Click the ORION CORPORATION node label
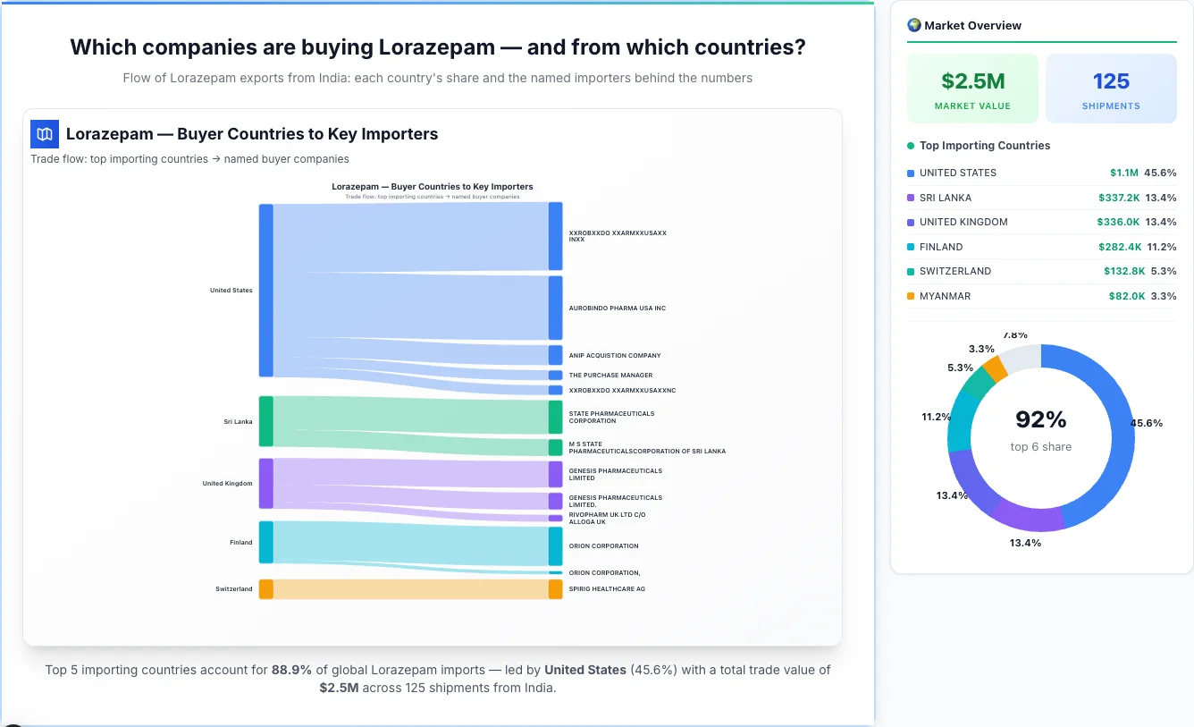The width and height of the screenshot is (1194, 727). [x=602, y=545]
